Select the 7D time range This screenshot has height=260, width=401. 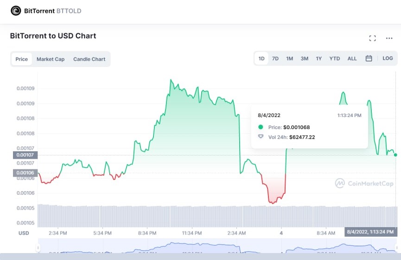(275, 58)
